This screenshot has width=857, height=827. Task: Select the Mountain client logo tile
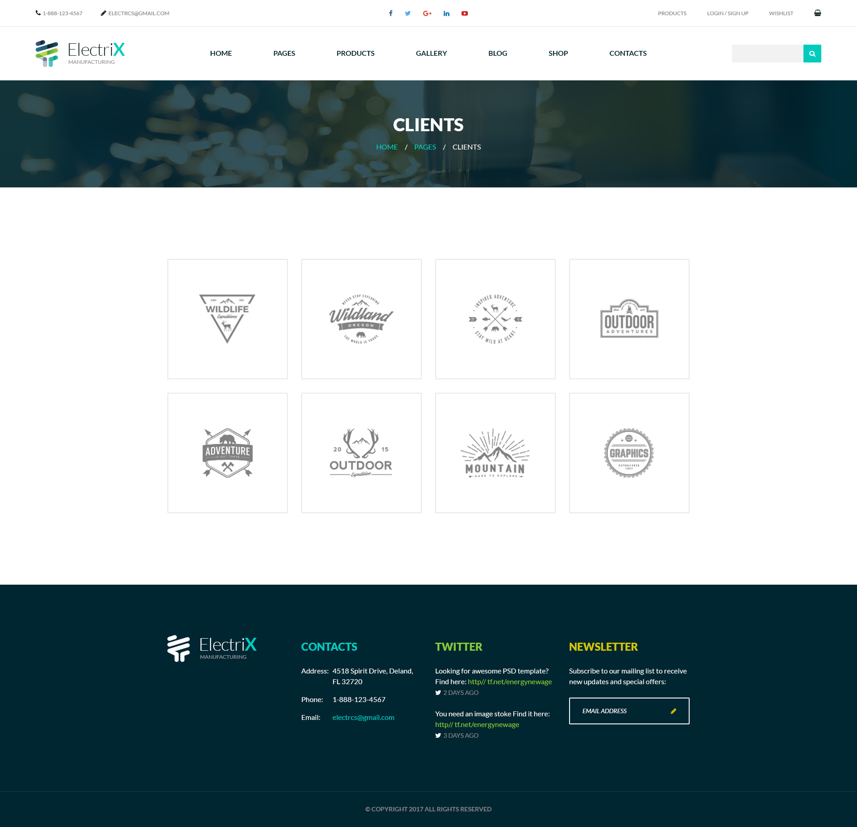(x=495, y=453)
